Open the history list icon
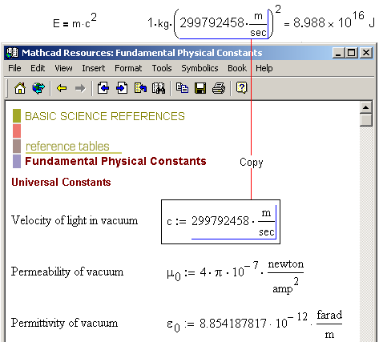This screenshot has width=383, height=342. tap(140, 88)
